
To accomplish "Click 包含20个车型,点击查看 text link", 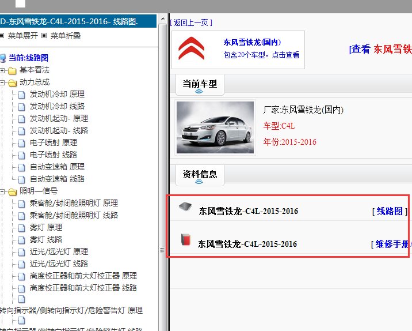I will [261, 55].
